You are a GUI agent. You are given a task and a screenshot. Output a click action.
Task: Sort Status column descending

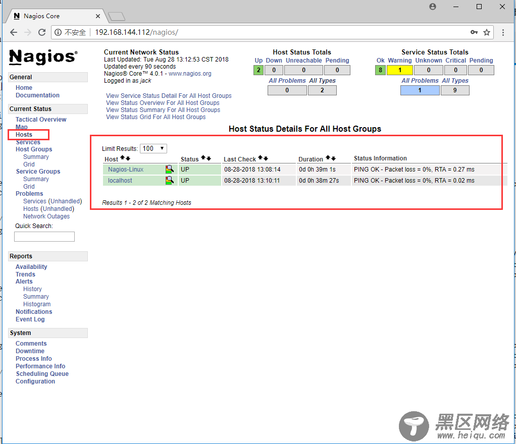[209, 158]
